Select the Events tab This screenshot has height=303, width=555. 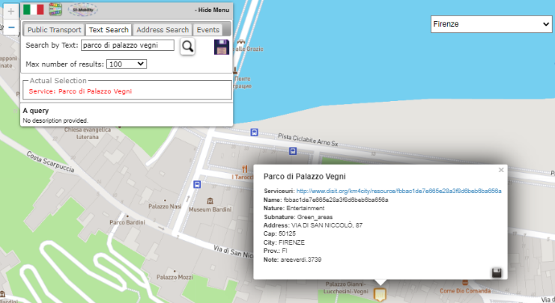207,30
